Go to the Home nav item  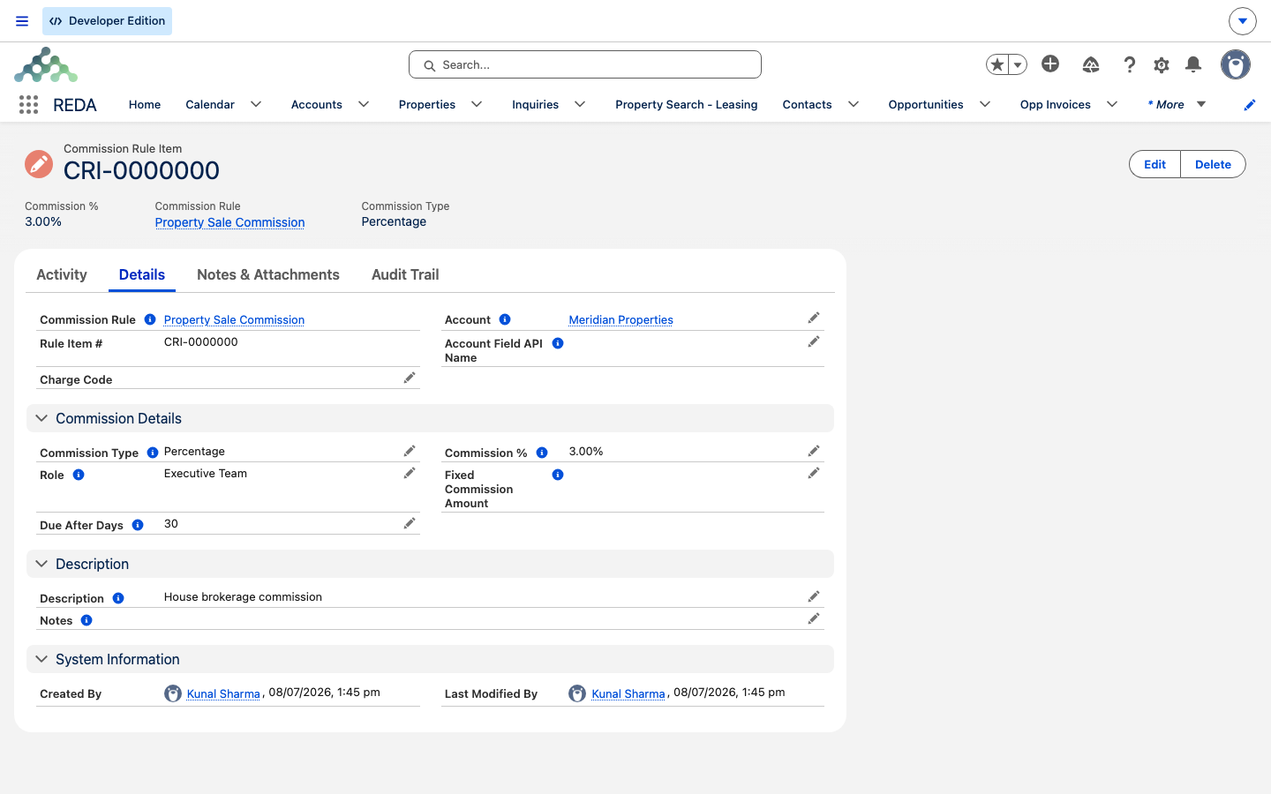tap(145, 104)
